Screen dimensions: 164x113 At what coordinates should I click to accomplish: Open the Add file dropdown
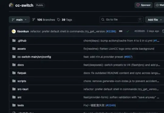[155, 20]
